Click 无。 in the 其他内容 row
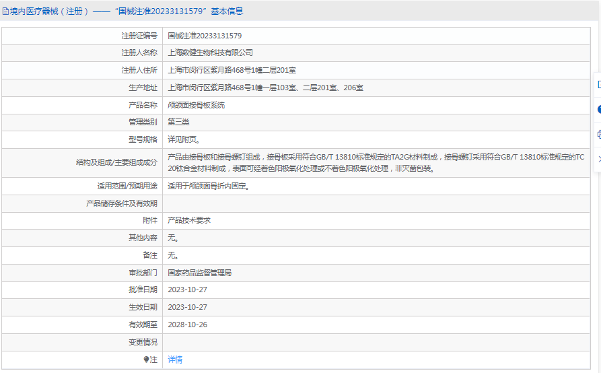The image size is (601, 373). click(173, 238)
